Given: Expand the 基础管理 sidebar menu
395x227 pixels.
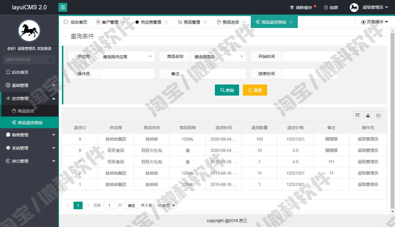Looking at the screenshot, I should point(29,85).
